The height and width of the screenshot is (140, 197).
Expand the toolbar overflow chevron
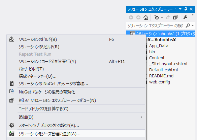click(x=193, y=15)
